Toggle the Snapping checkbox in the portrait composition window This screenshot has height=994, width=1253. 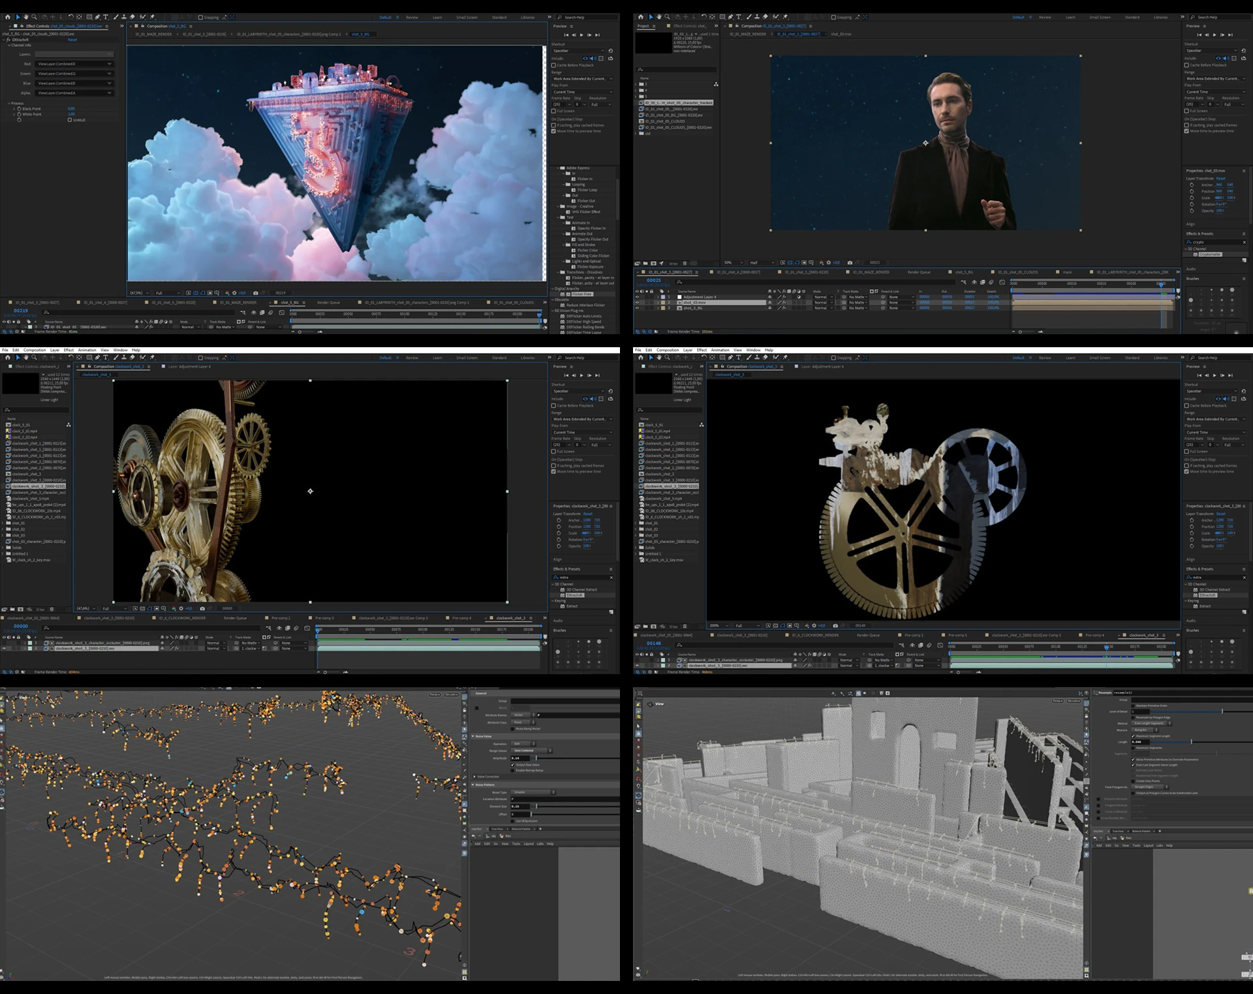(x=833, y=18)
